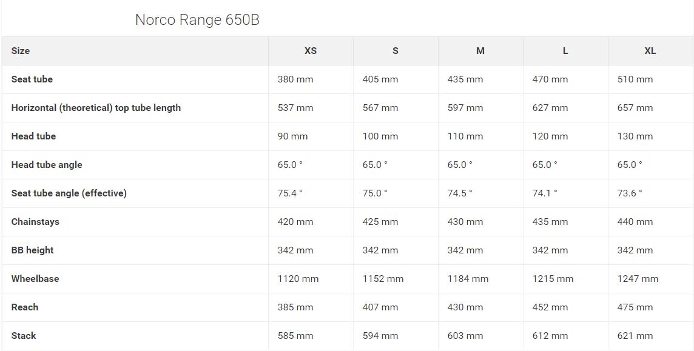Click the Size header label
Viewport: 694px width, 351px height.
(x=21, y=51)
